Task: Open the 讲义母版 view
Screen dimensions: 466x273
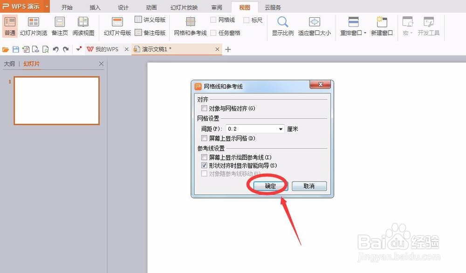Action: pyautogui.click(x=150, y=20)
